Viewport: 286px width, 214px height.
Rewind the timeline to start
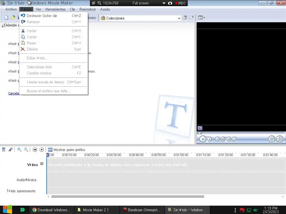35,150
